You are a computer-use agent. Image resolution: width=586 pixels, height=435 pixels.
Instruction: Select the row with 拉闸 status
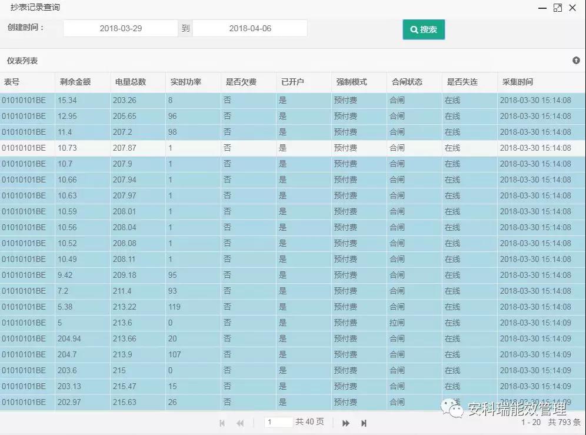[397, 323]
